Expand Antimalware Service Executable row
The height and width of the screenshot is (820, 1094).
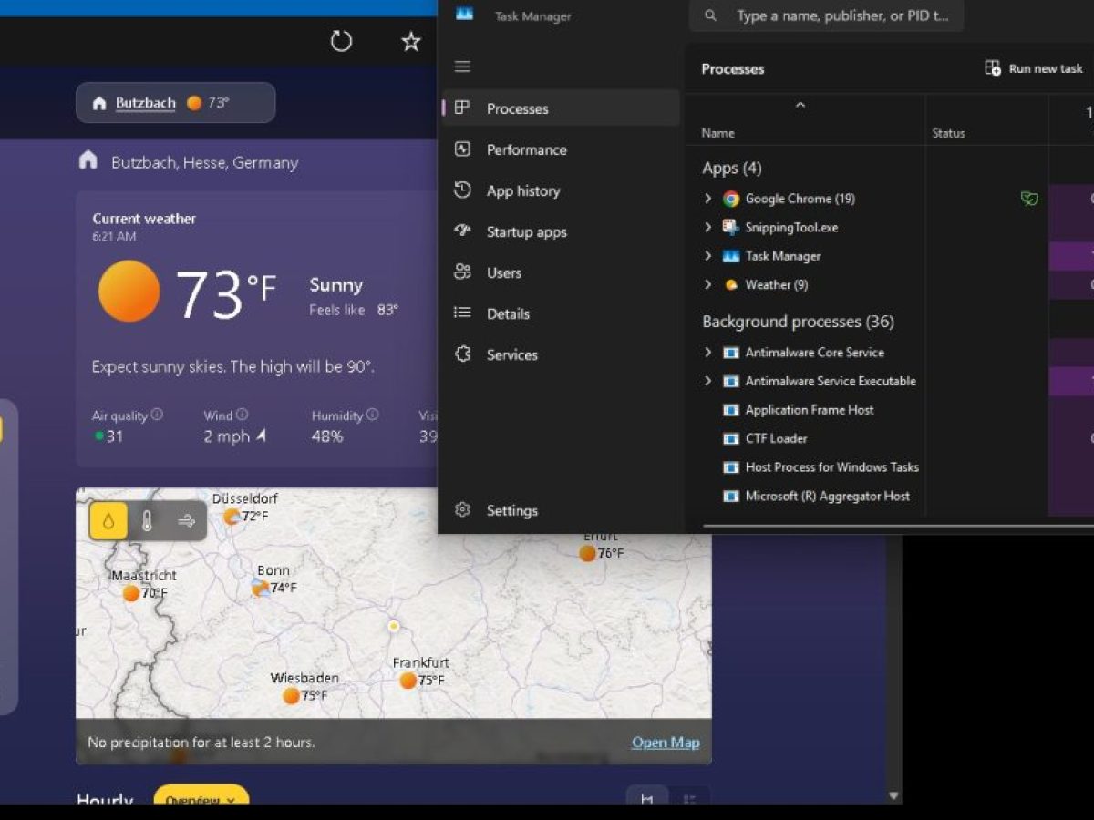point(707,381)
